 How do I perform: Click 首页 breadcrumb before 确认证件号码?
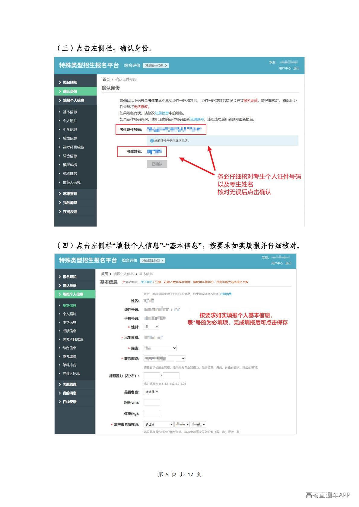(106, 79)
